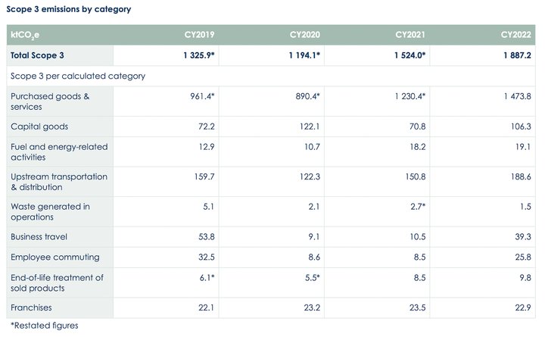
Task: Click the CY2021 column header
Action: click(x=412, y=35)
